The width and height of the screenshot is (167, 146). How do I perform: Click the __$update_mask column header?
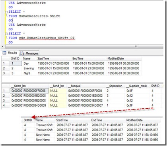pos(137,86)
